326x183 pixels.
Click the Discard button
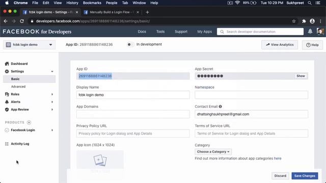(280, 176)
